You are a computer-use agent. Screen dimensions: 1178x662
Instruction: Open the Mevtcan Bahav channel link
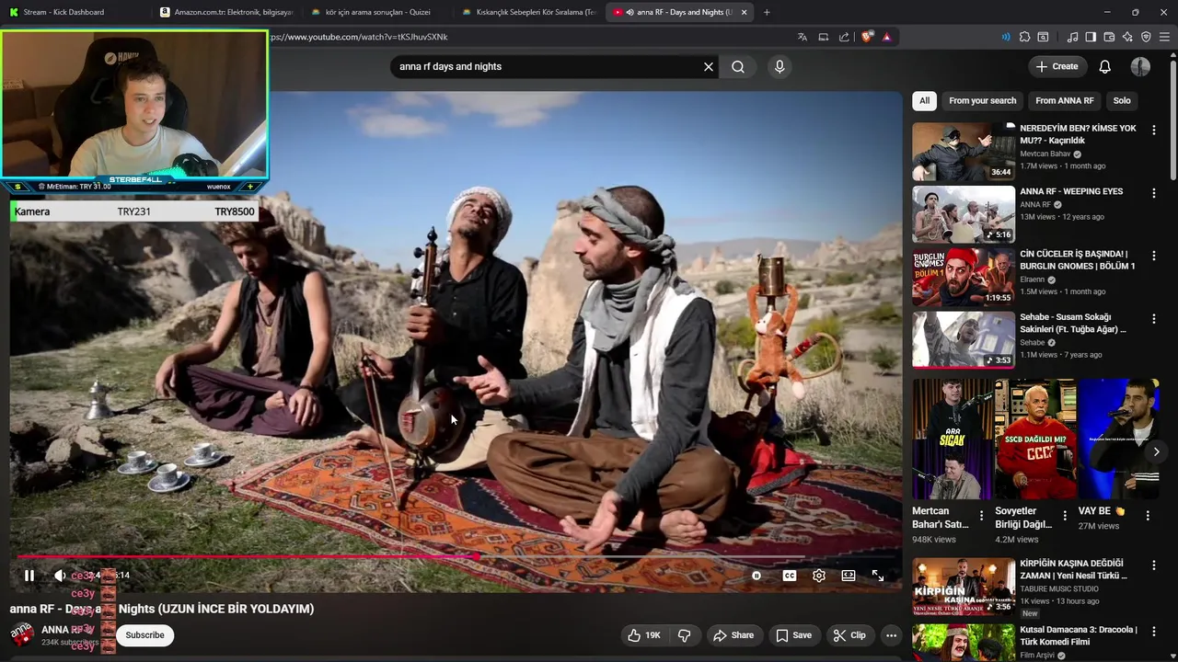(1046, 154)
